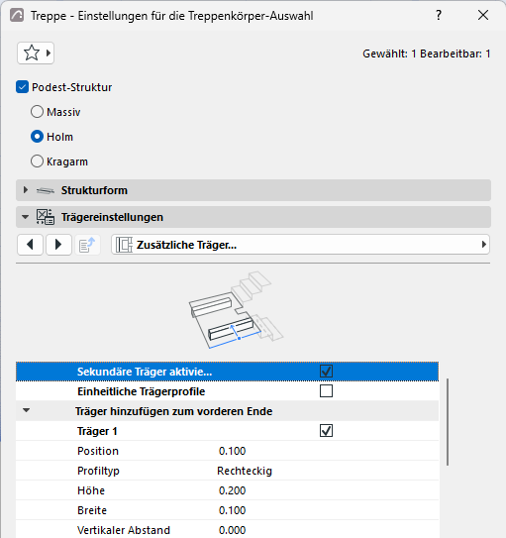The image size is (506, 538).
Task: Click the transfer settings icon
Action: 87,245
